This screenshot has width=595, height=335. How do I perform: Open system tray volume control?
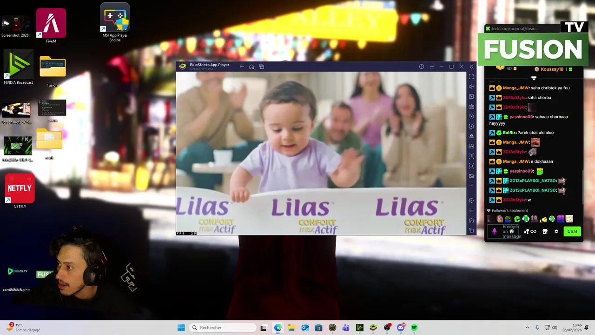(555, 328)
